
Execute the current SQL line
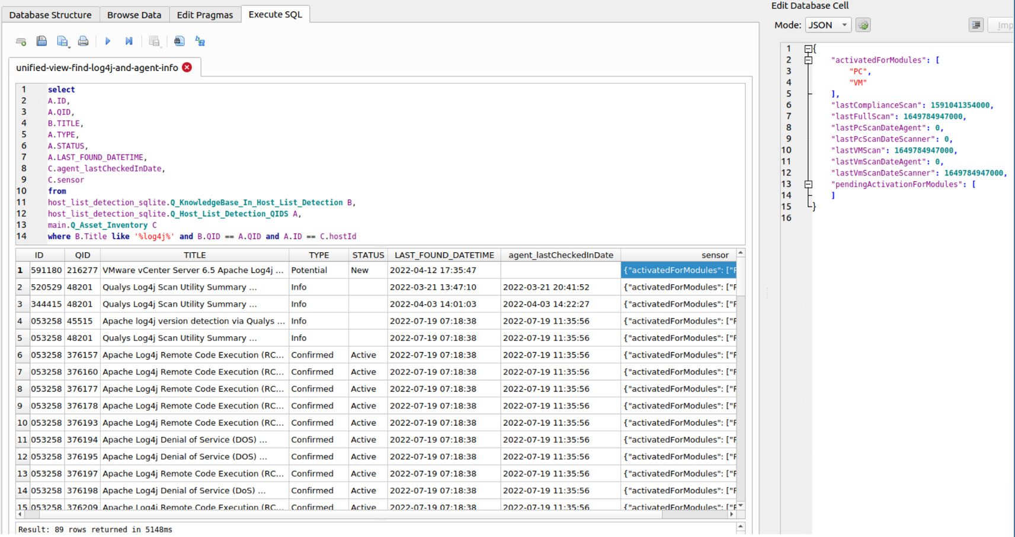pyautogui.click(x=129, y=41)
